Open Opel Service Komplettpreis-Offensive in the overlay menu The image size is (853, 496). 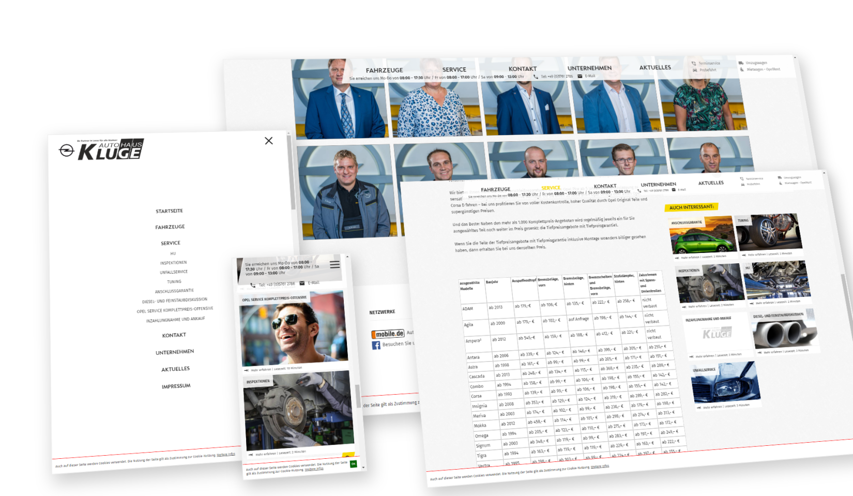point(175,310)
